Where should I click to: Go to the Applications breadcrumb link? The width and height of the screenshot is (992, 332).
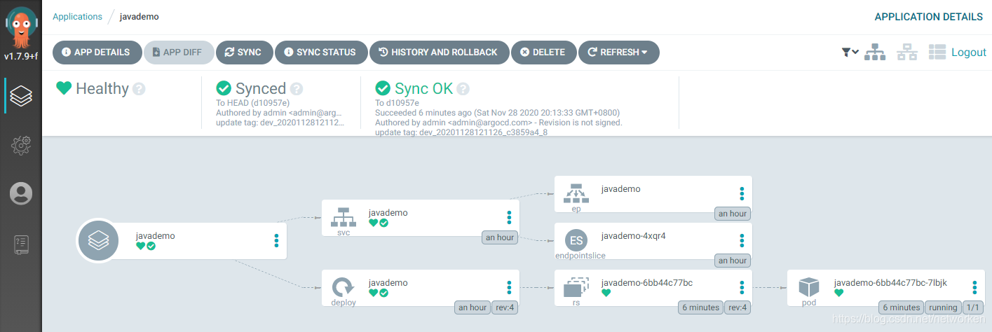click(x=77, y=16)
